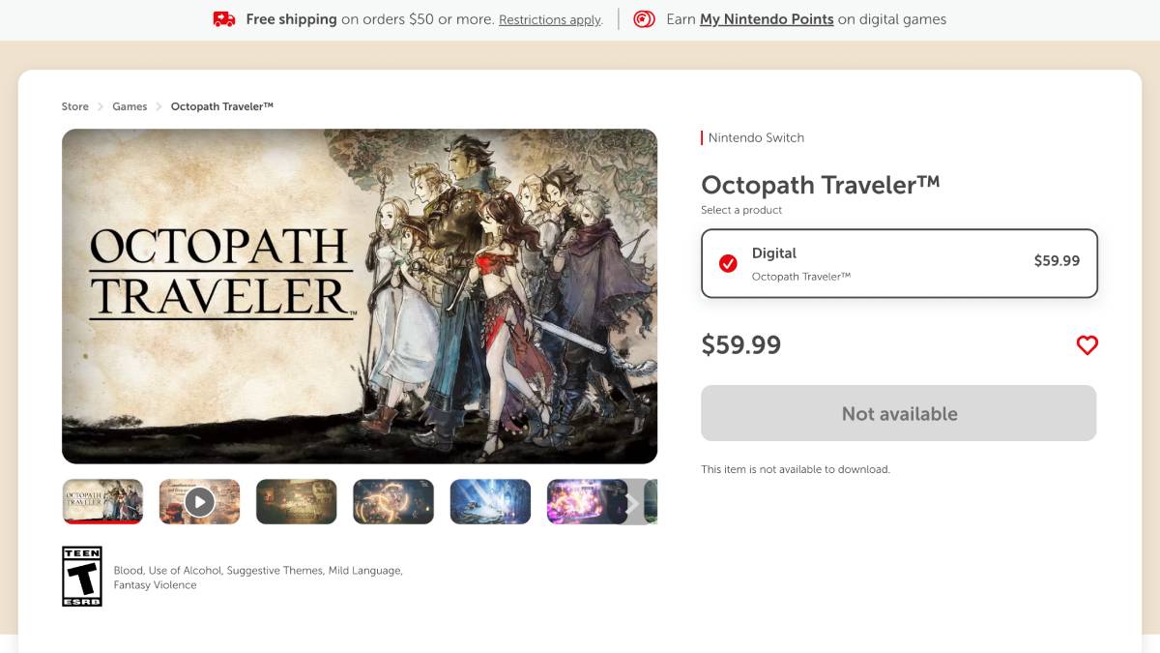Click the red checkmark on Digital option
The height and width of the screenshot is (653, 1160).
click(728, 263)
